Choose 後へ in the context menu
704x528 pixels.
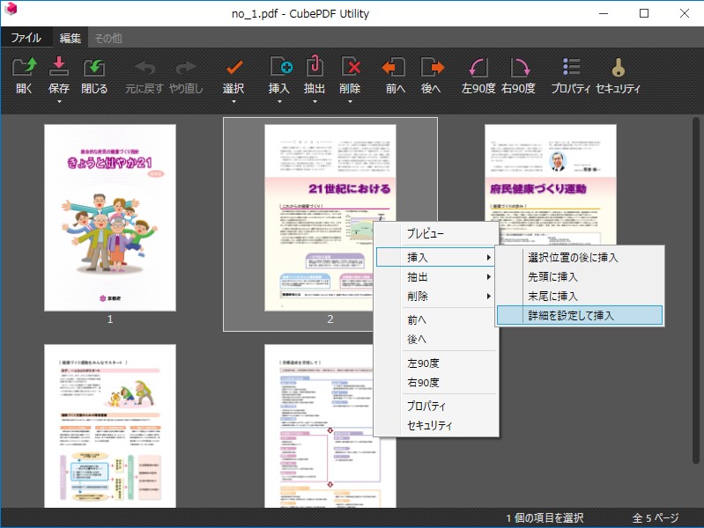coord(435,339)
